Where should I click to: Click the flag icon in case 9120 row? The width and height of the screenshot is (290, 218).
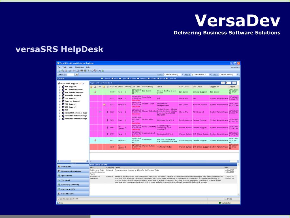(100, 112)
